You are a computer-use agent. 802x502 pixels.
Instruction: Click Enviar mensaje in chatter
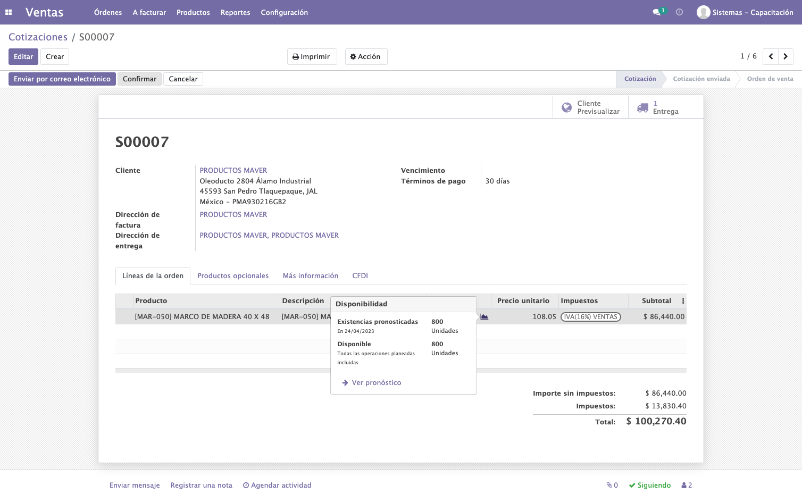135,485
